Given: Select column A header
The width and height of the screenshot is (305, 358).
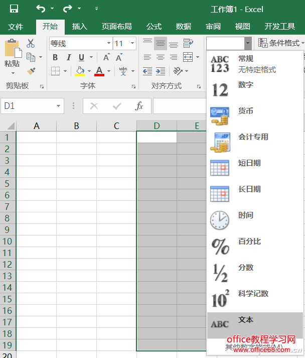Looking at the screenshot, I should [36, 126].
